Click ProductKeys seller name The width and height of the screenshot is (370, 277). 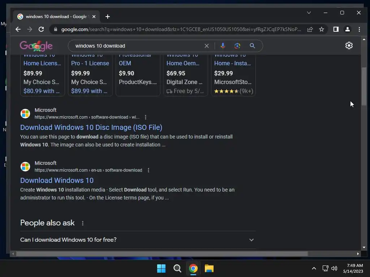pyautogui.click(x=138, y=82)
